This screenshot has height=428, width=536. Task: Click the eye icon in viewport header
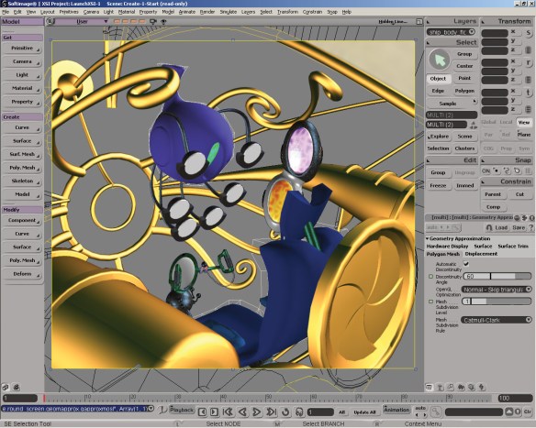[x=163, y=21]
